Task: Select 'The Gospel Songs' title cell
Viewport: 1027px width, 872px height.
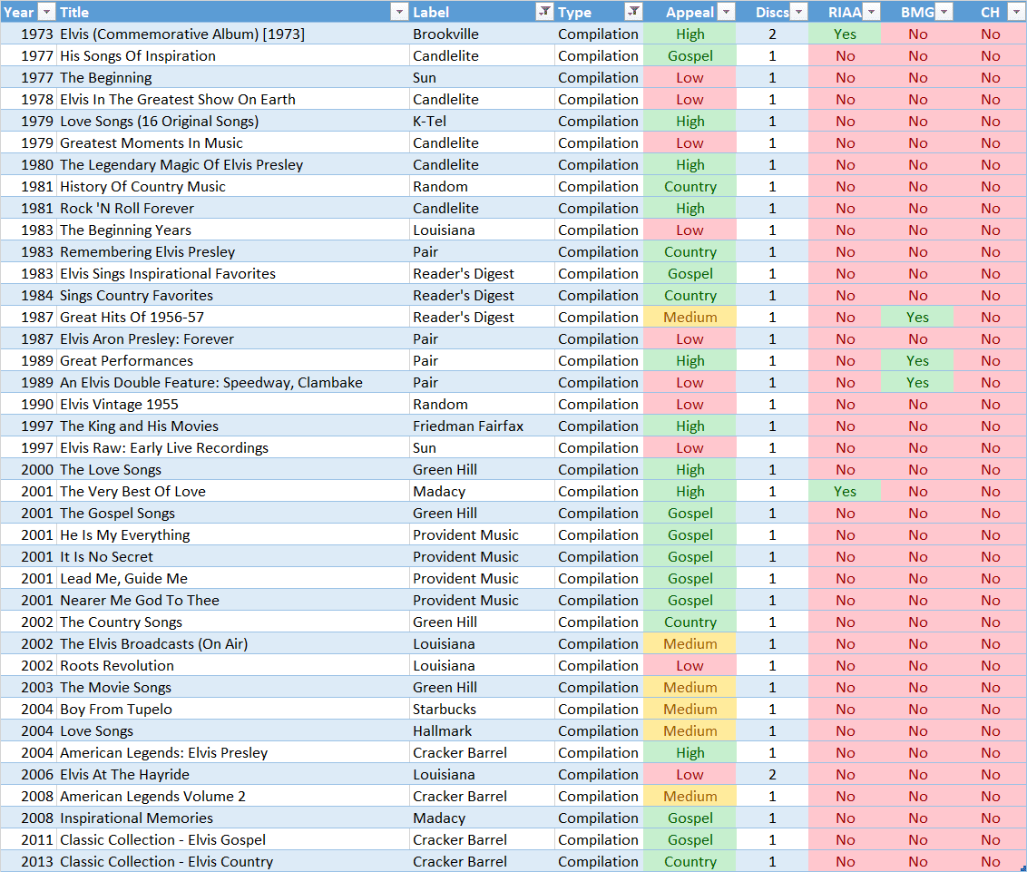Action: tap(232, 514)
